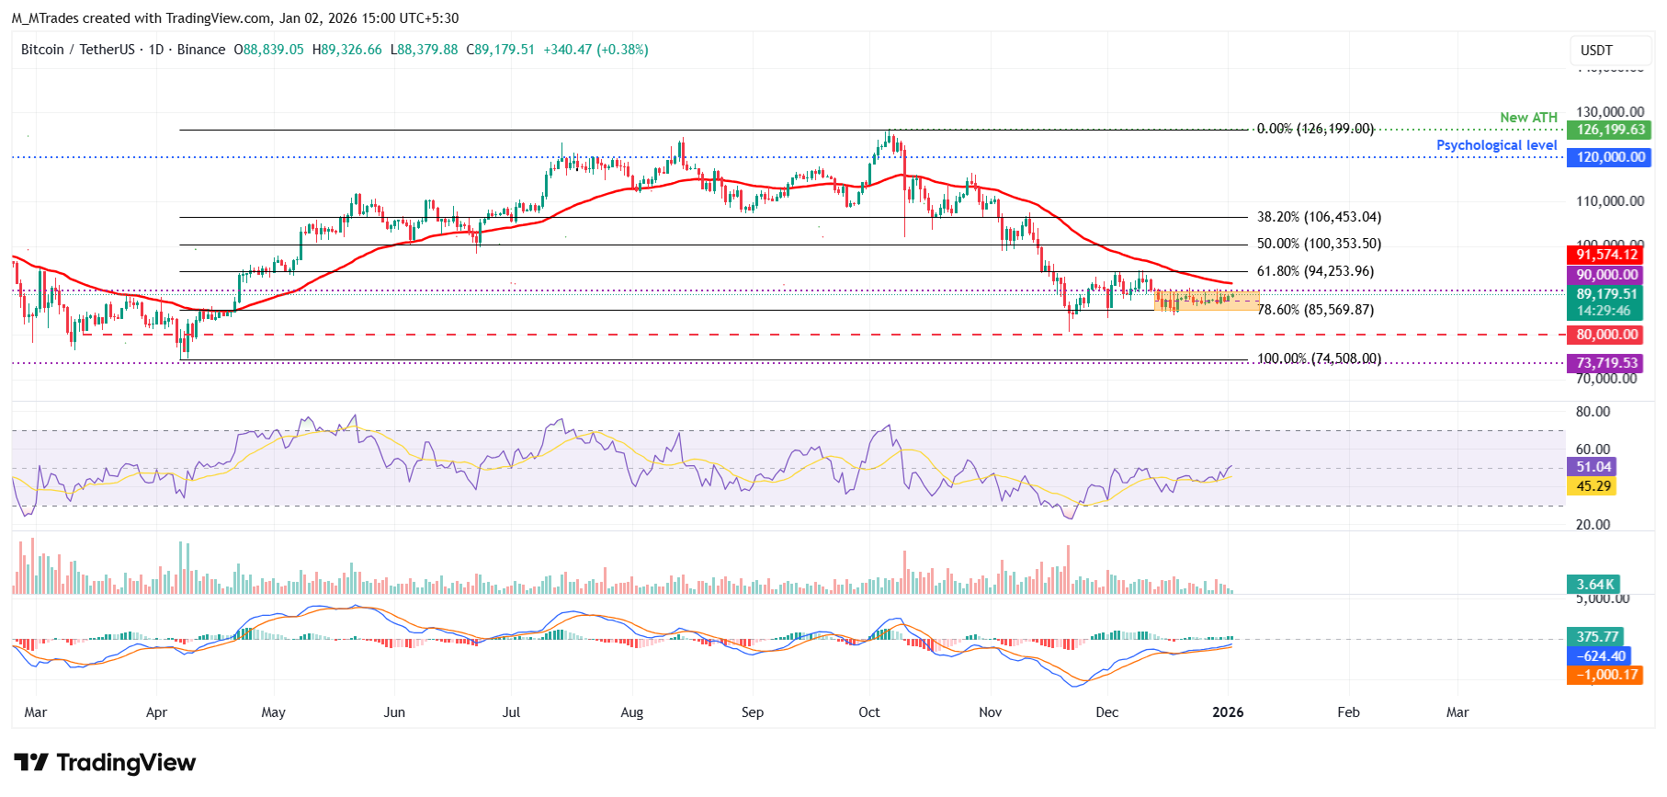Click the MACD histogram value 375.77

pyautogui.click(x=1596, y=637)
